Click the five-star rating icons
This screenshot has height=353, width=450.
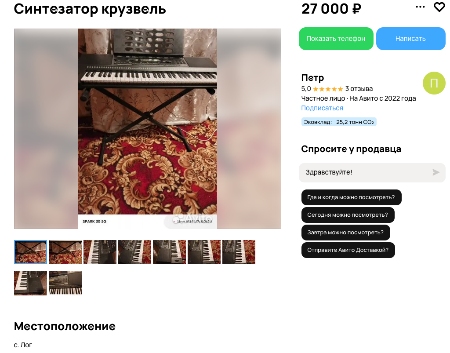(x=328, y=89)
